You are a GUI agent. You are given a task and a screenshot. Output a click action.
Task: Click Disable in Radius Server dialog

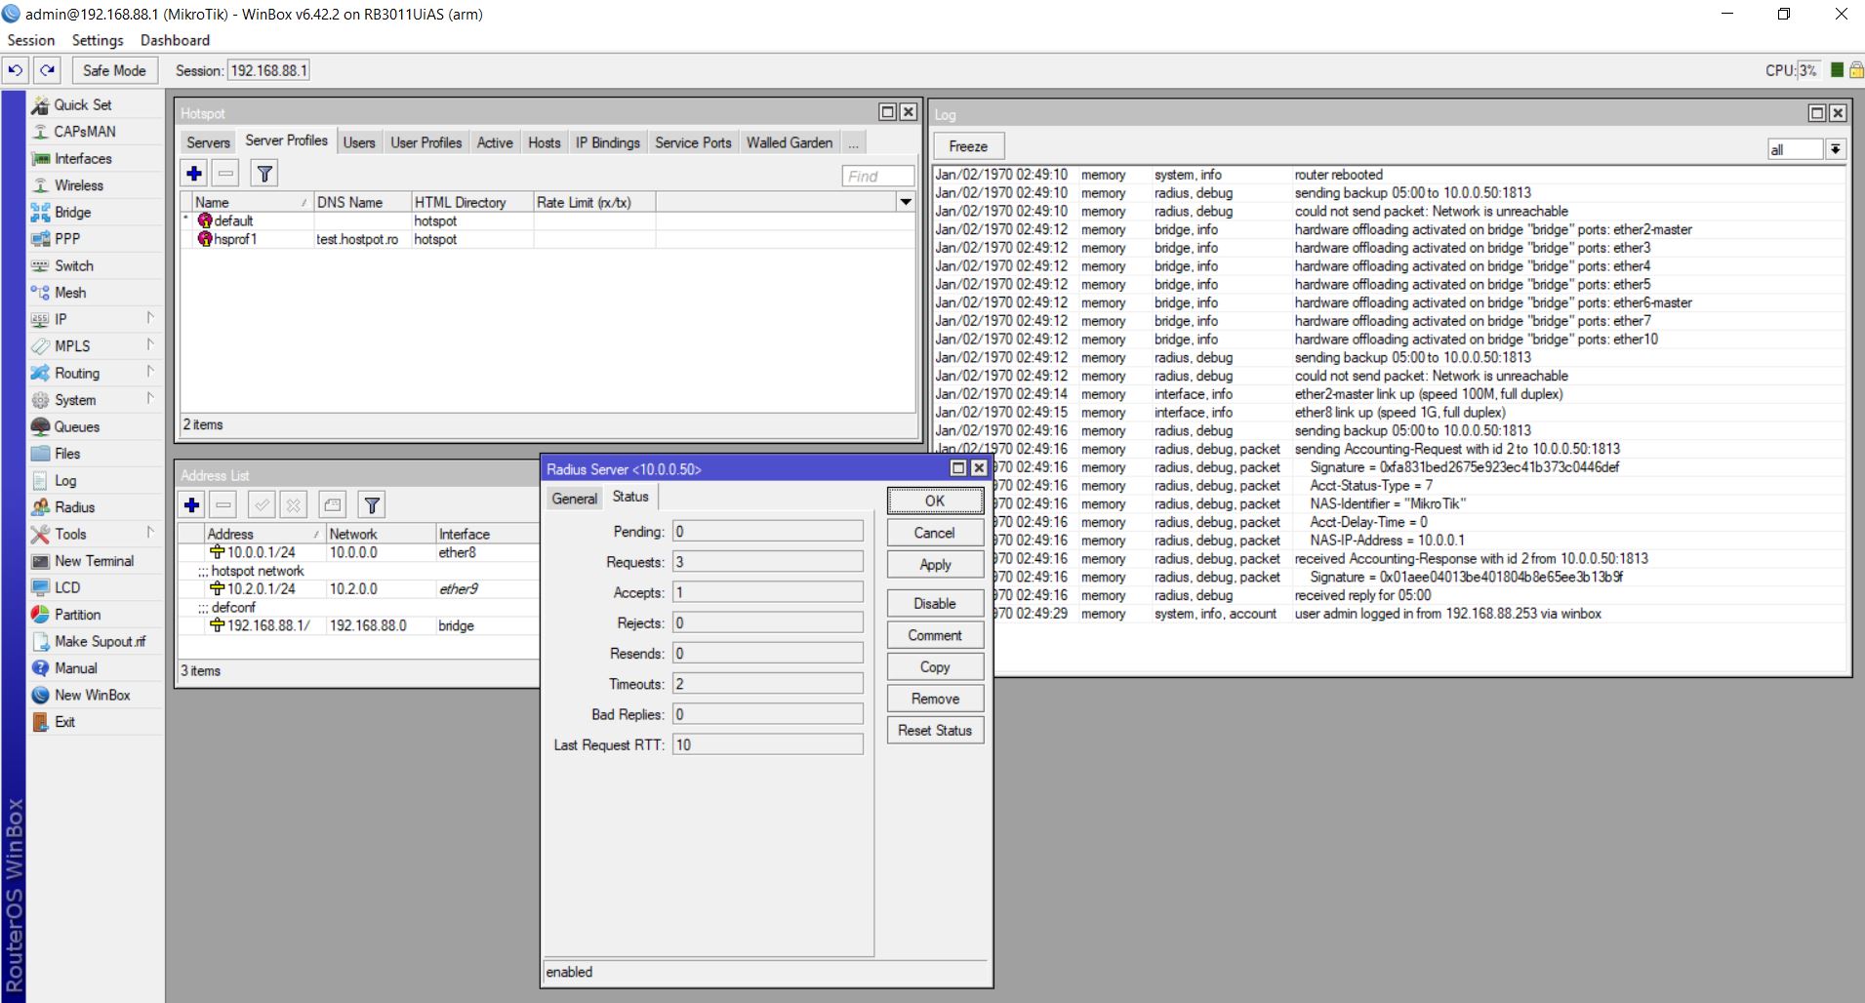point(935,603)
